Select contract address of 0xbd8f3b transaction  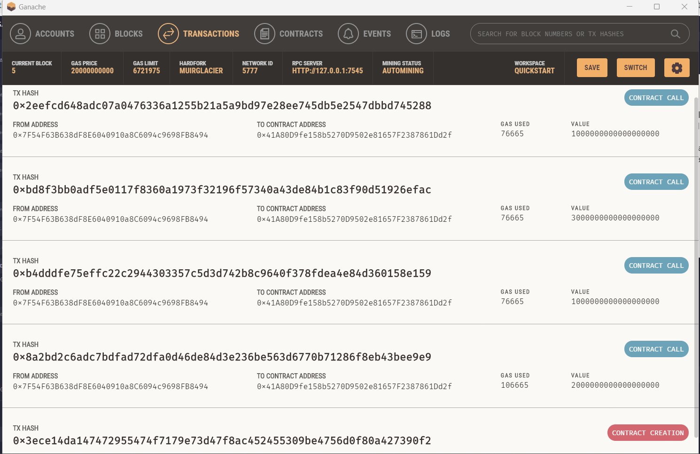tap(354, 219)
